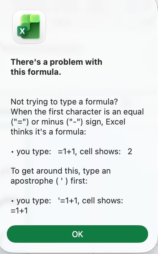Click the final line "=1+1"
Viewport: 158px width, 254px height.
19,211
